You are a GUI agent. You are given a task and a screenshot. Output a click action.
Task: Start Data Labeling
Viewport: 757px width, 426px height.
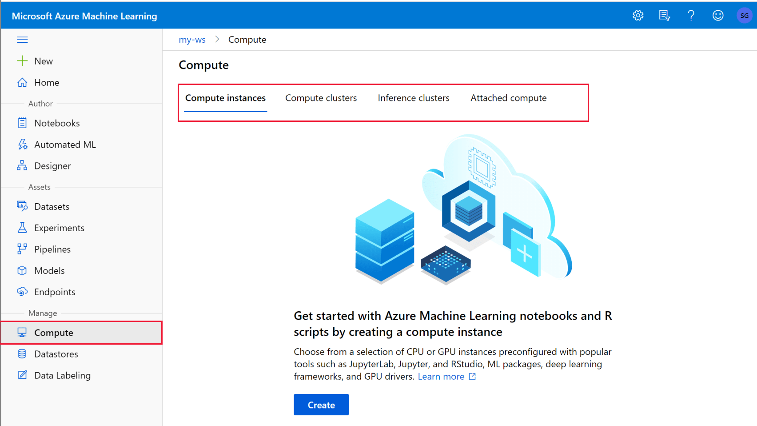click(62, 375)
